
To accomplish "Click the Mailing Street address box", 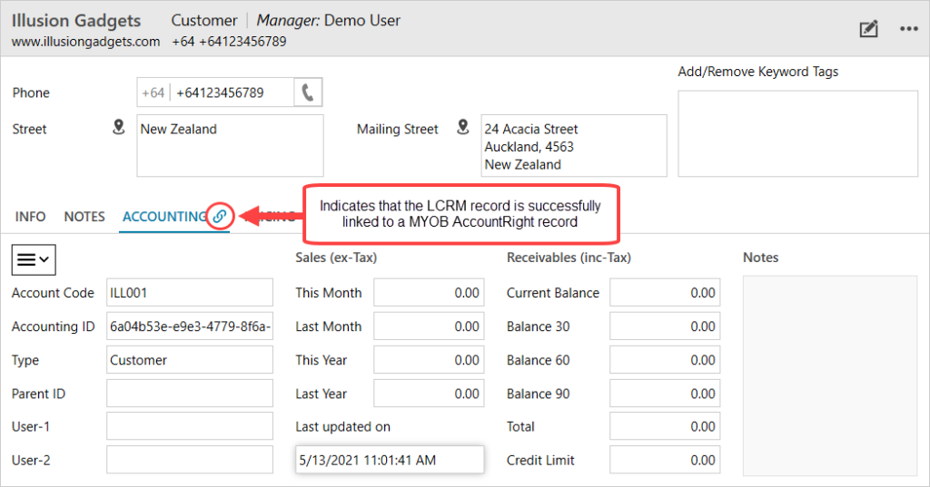I will coord(573,146).
